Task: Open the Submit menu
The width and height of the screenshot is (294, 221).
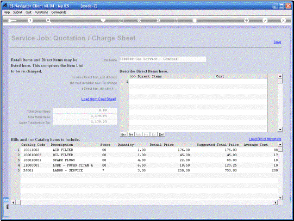Action: click(x=17, y=12)
